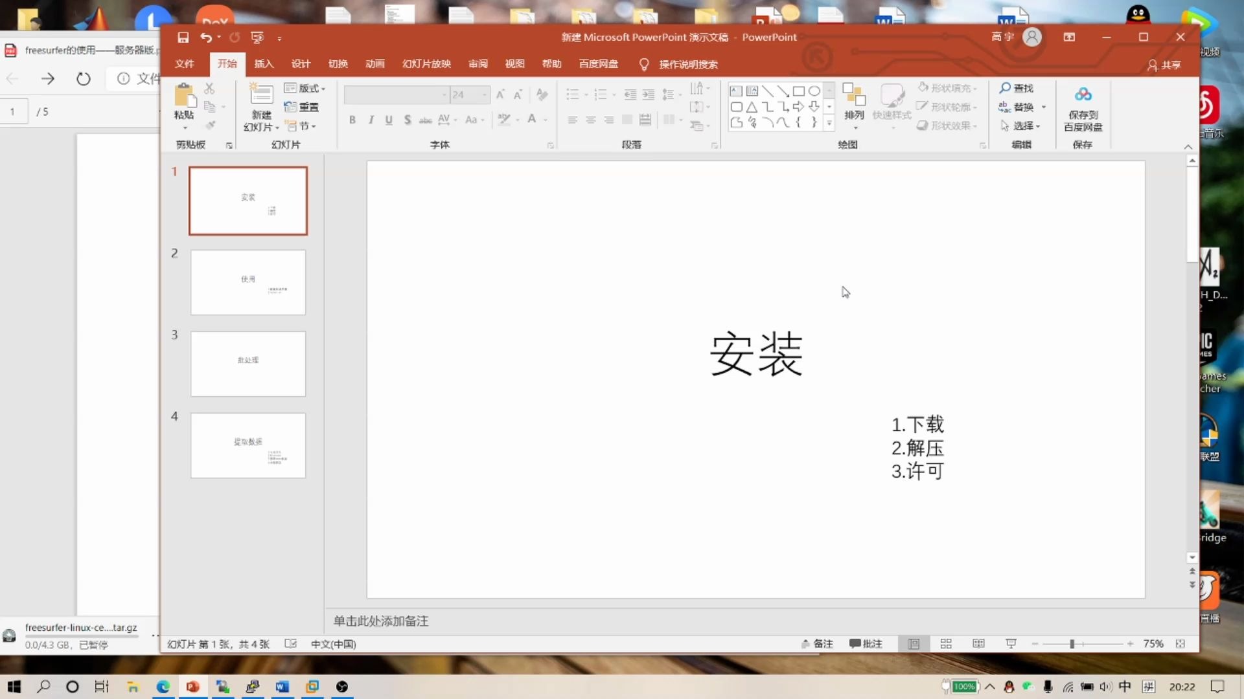
Task: Open the File (文件) tab
Action: tap(185, 63)
